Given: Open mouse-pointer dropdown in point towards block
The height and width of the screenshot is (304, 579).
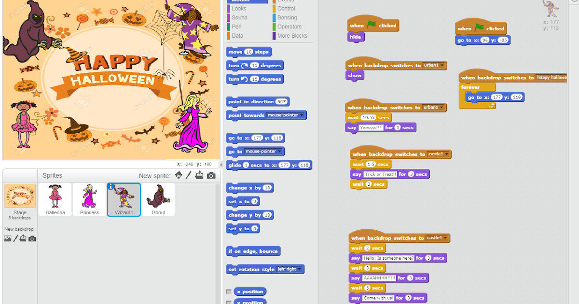Looking at the screenshot, I should 286,115.
